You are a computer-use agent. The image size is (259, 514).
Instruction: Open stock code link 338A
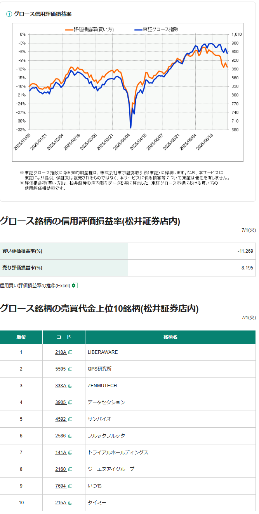tap(61, 386)
